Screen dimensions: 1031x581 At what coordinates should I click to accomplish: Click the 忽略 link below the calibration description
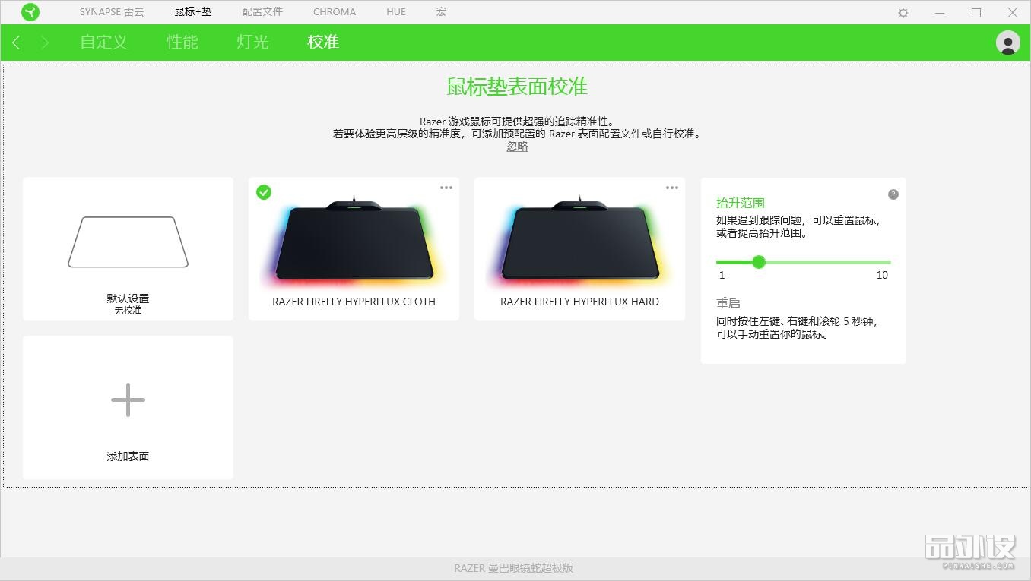point(516,146)
